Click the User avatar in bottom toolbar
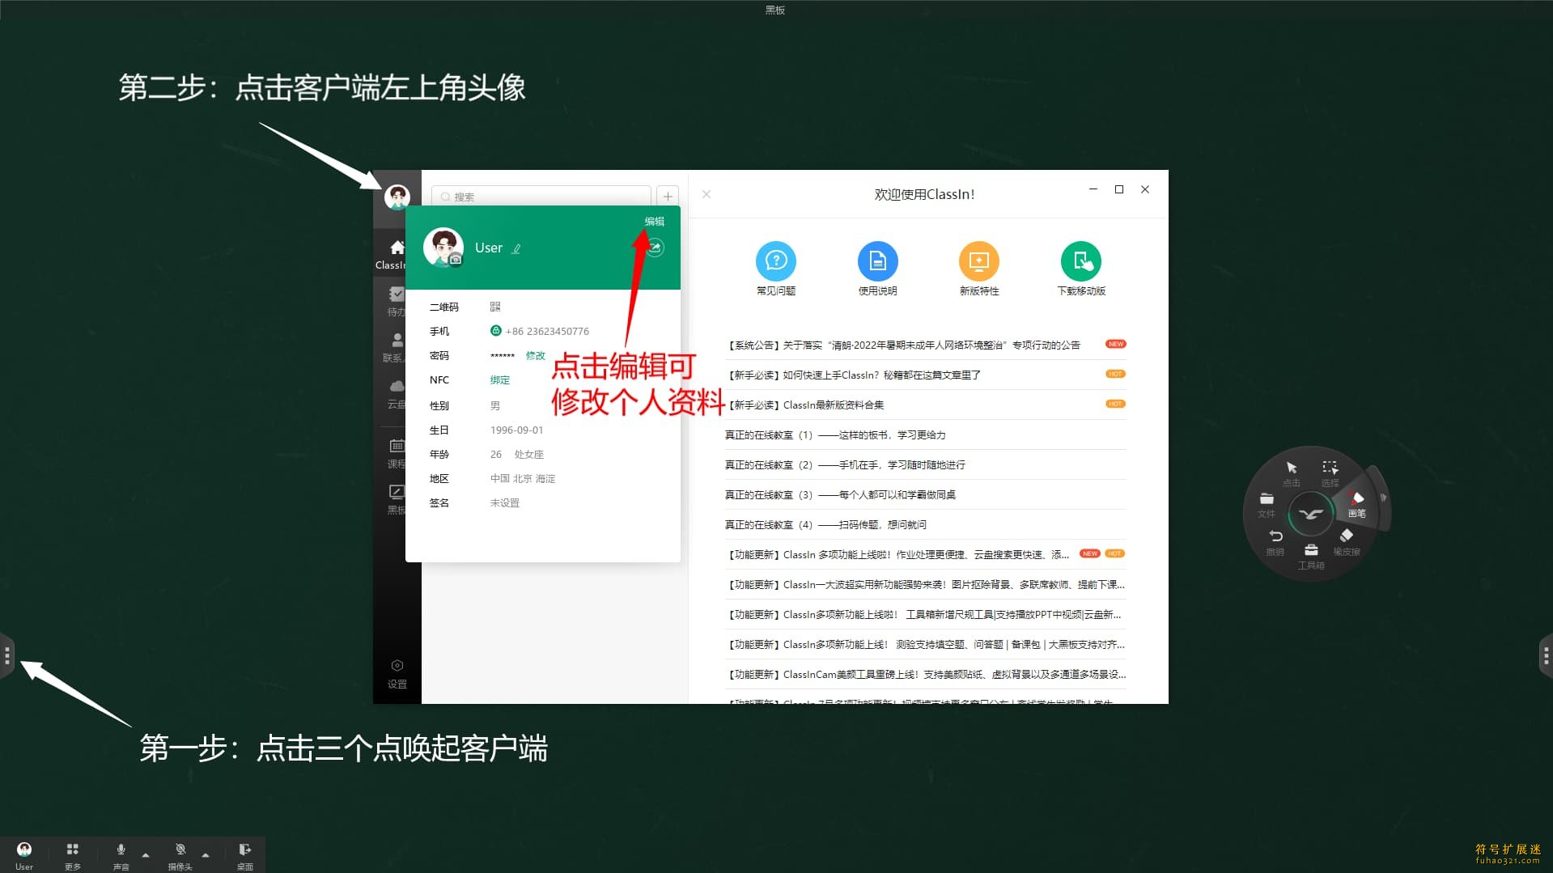The width and height of the screenshot is (1553, 873). tap(24, 850)
